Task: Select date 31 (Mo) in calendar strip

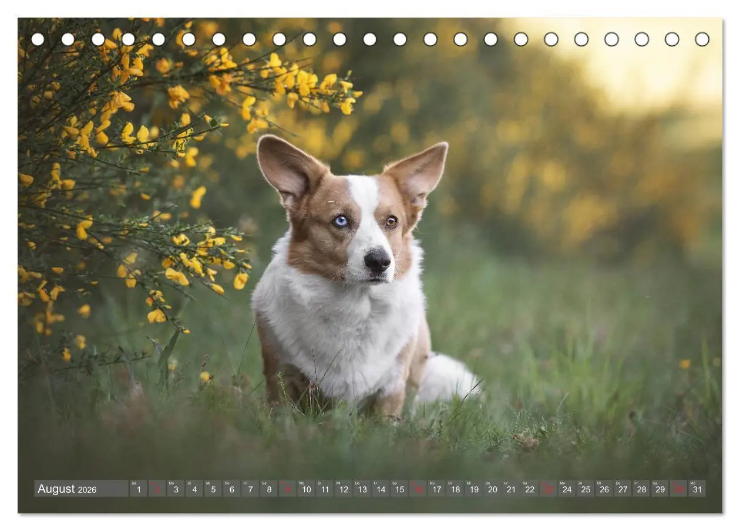Action: tap(697, 489)
